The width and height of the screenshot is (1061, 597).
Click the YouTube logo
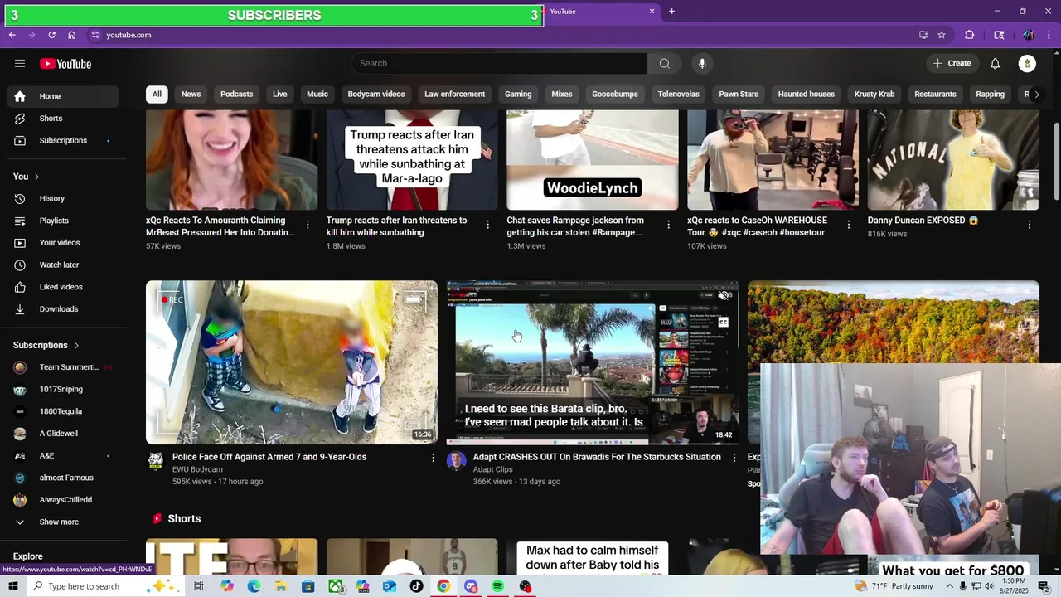click(x=65, y=64)
